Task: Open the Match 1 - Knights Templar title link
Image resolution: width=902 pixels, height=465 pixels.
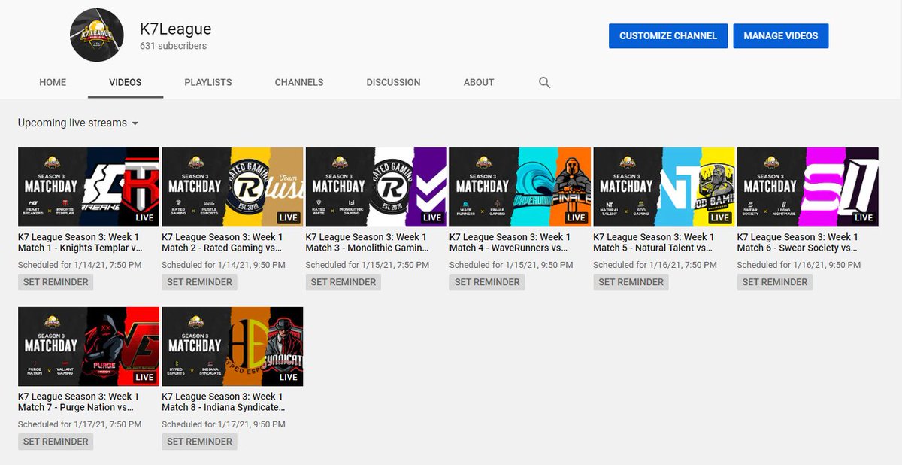Action: point(80,242)
